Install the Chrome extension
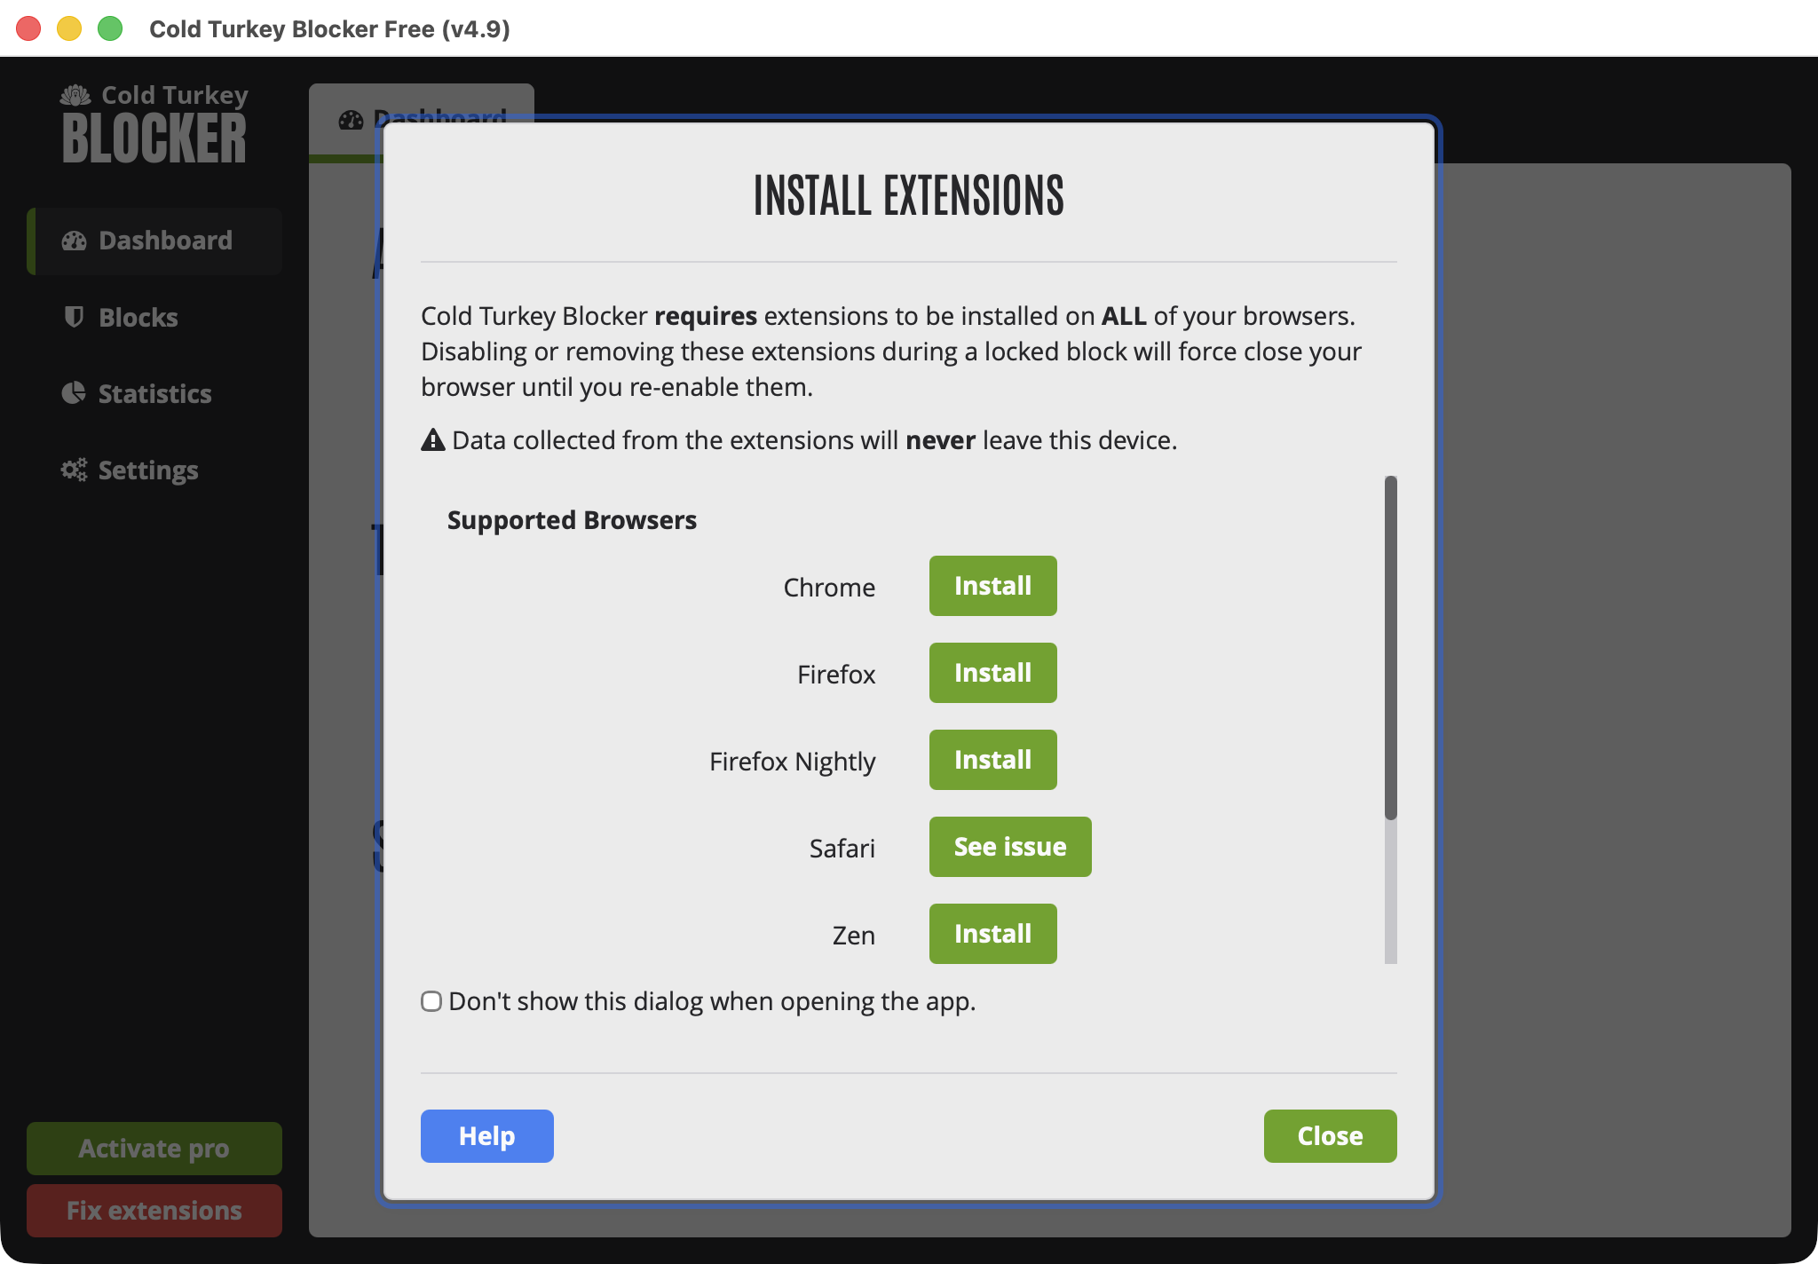 point(992,586)
